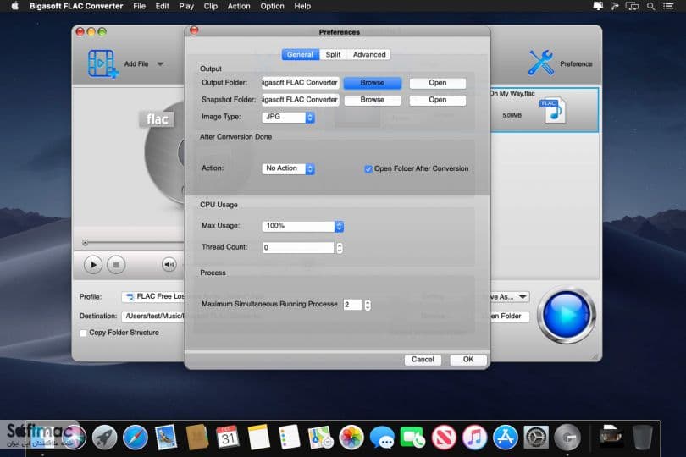Open Notification Center icon in menu bar

pos(668,6)
